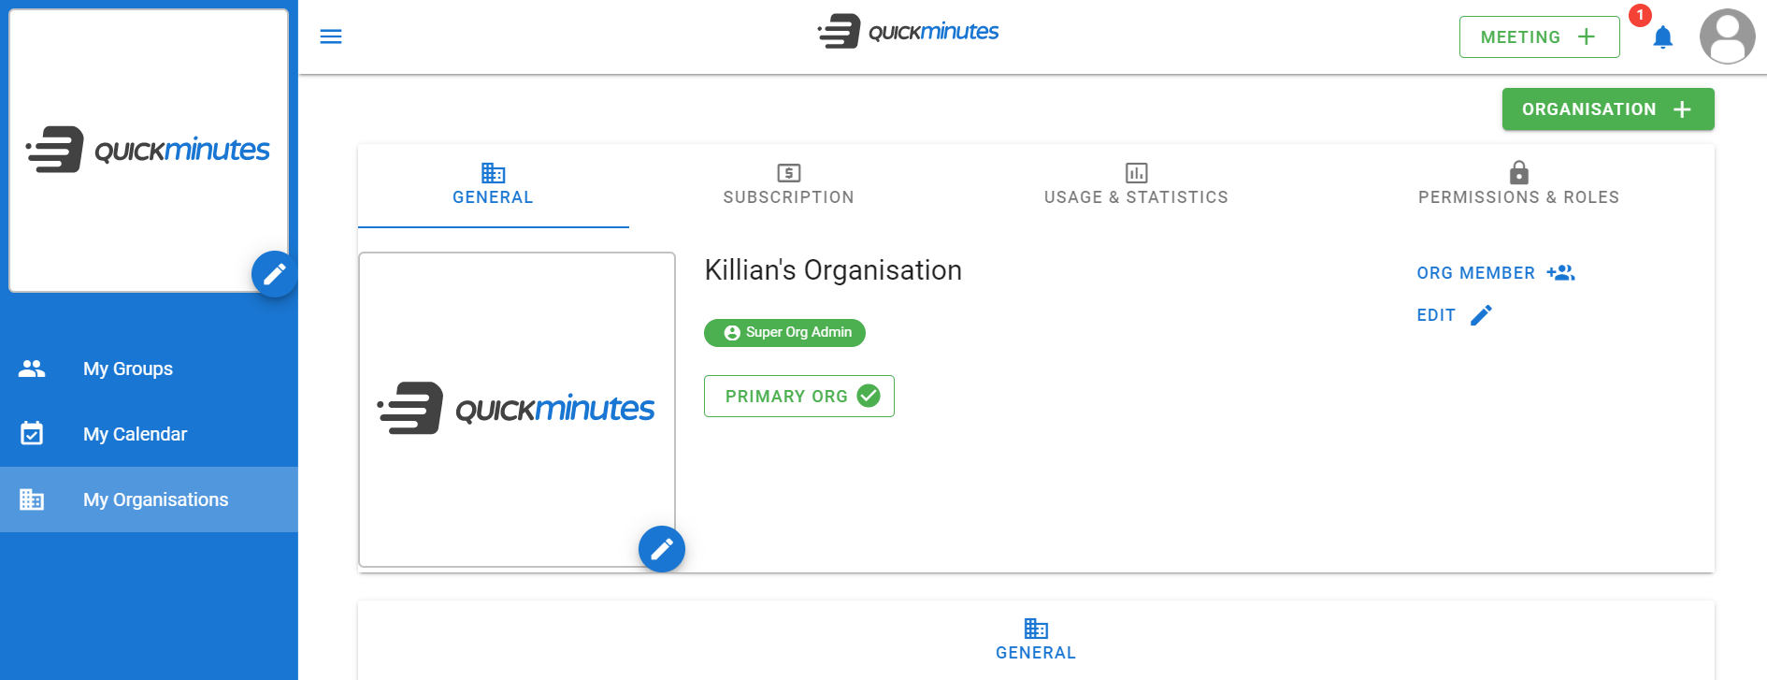Click the pencil icon beside Edit

pos(1481,315)
